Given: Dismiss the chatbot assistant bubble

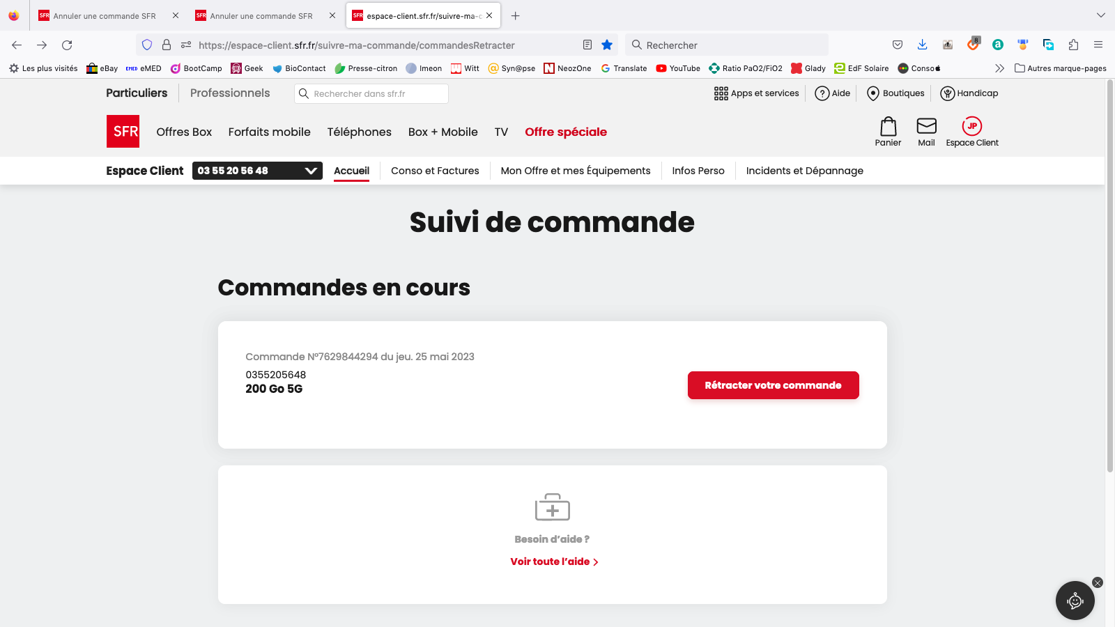Looking at the screenshot, I should pos(1098,582).
